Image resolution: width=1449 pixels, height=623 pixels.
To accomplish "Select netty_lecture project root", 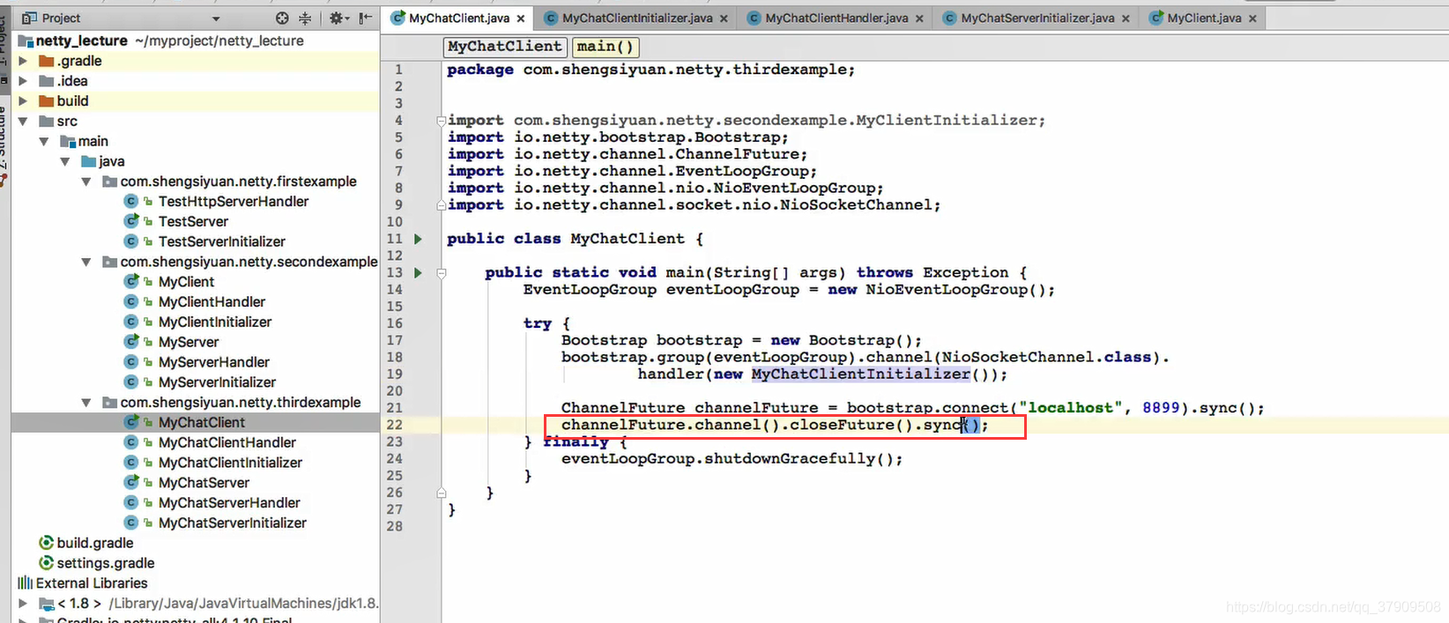I will 81,41.
